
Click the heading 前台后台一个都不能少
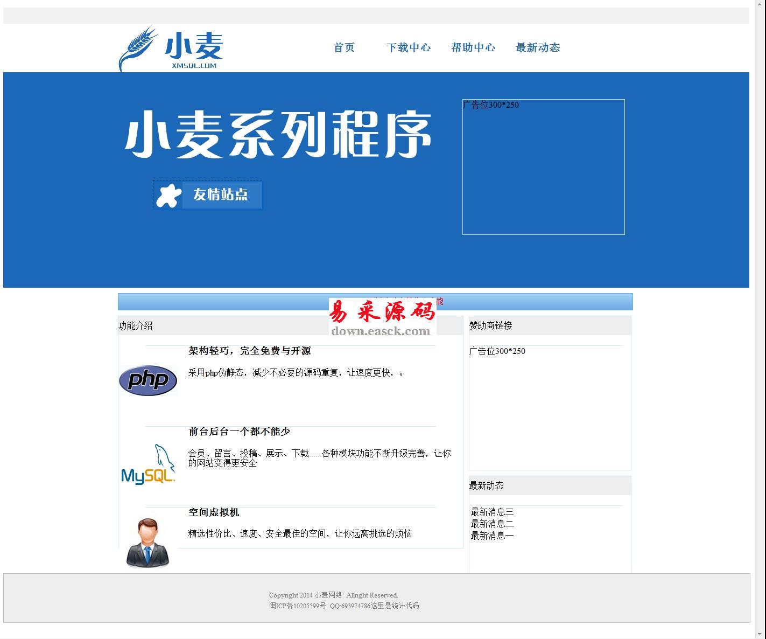(239, 432)
